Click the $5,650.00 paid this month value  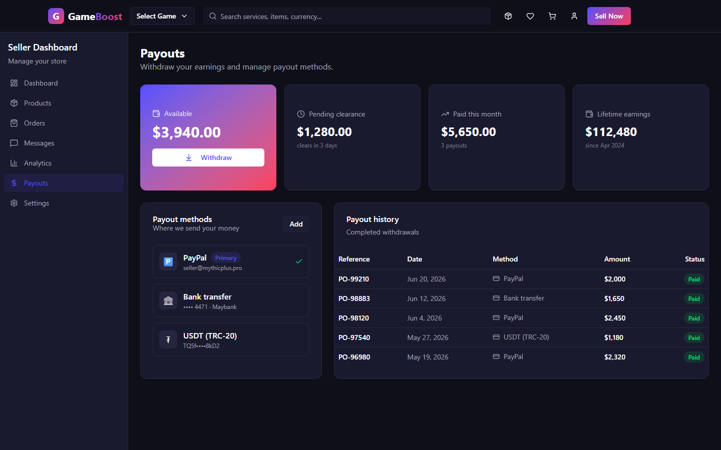click(469, 131)
